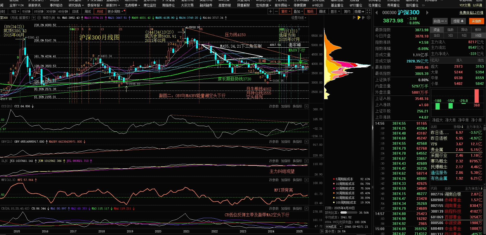Select 3日 fund-flow period
Screen dimensions: 486x235
[x=450, y=35]
